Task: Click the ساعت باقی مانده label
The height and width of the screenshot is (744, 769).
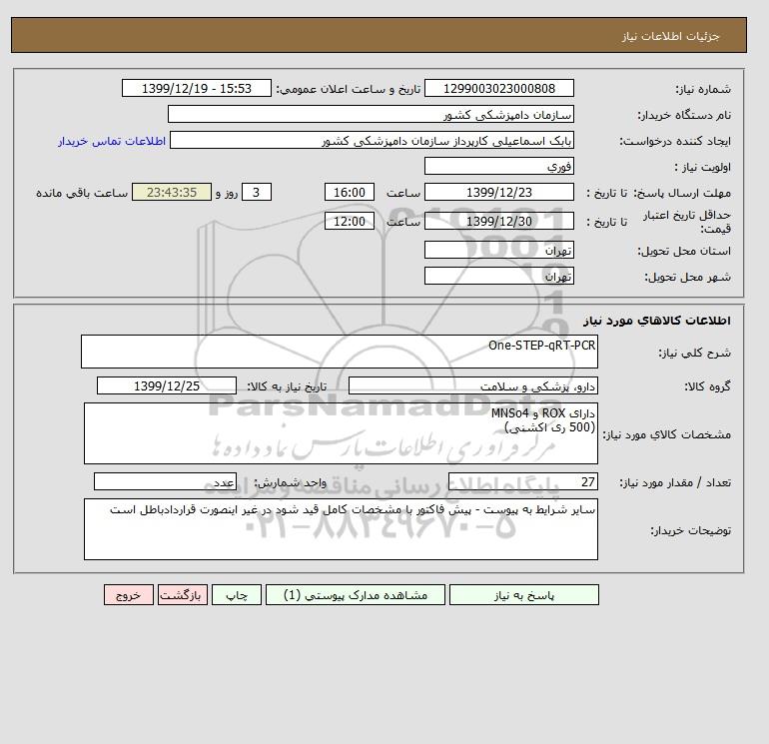Action: click(82, 193)
